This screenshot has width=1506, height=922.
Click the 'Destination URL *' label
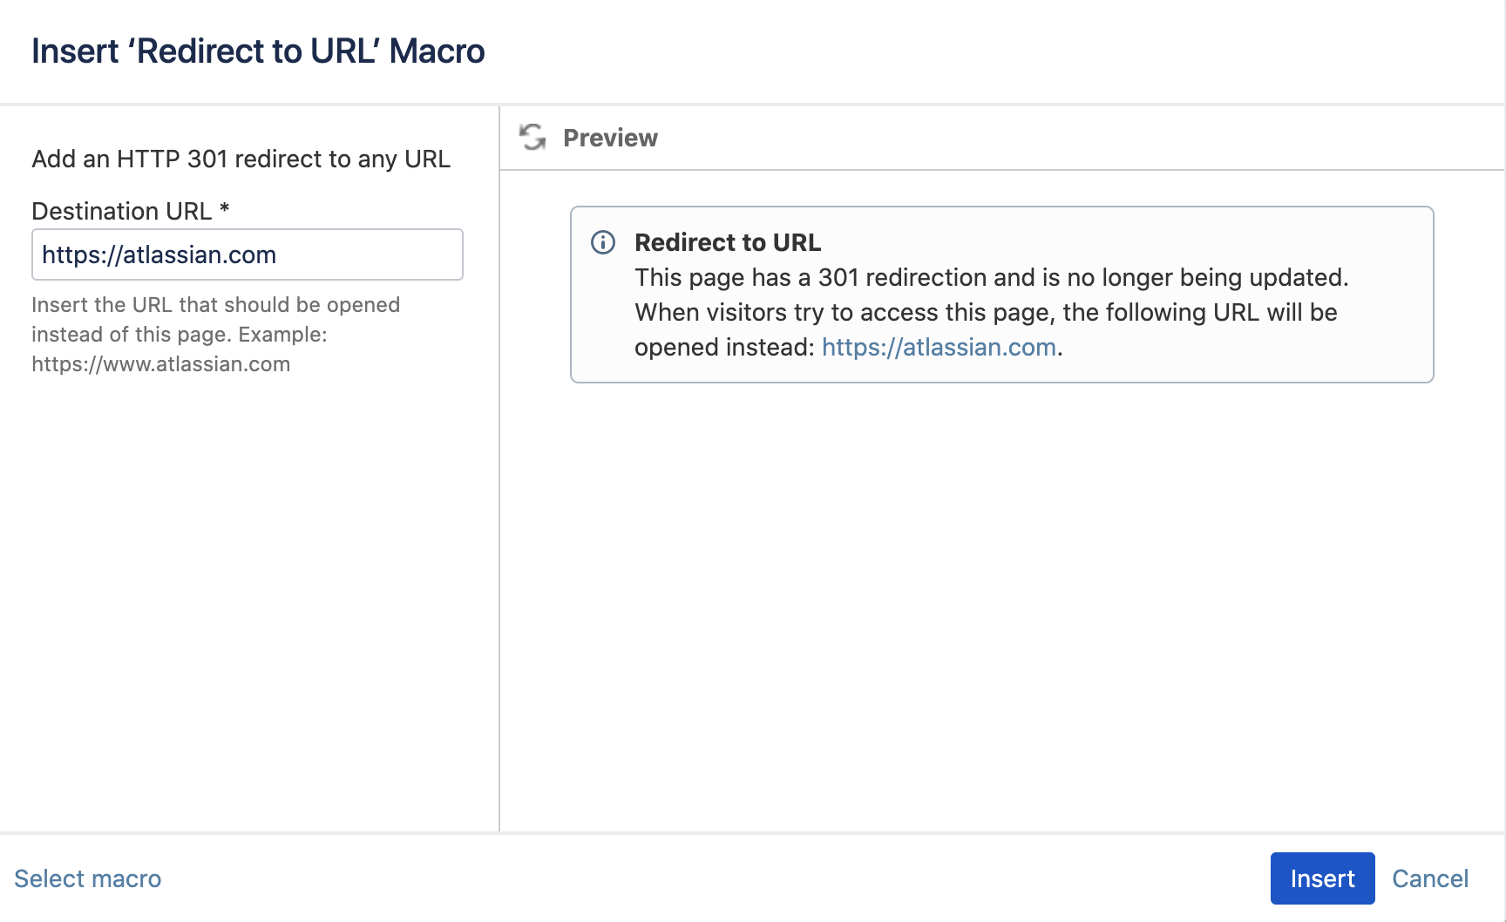click(131, 211)
